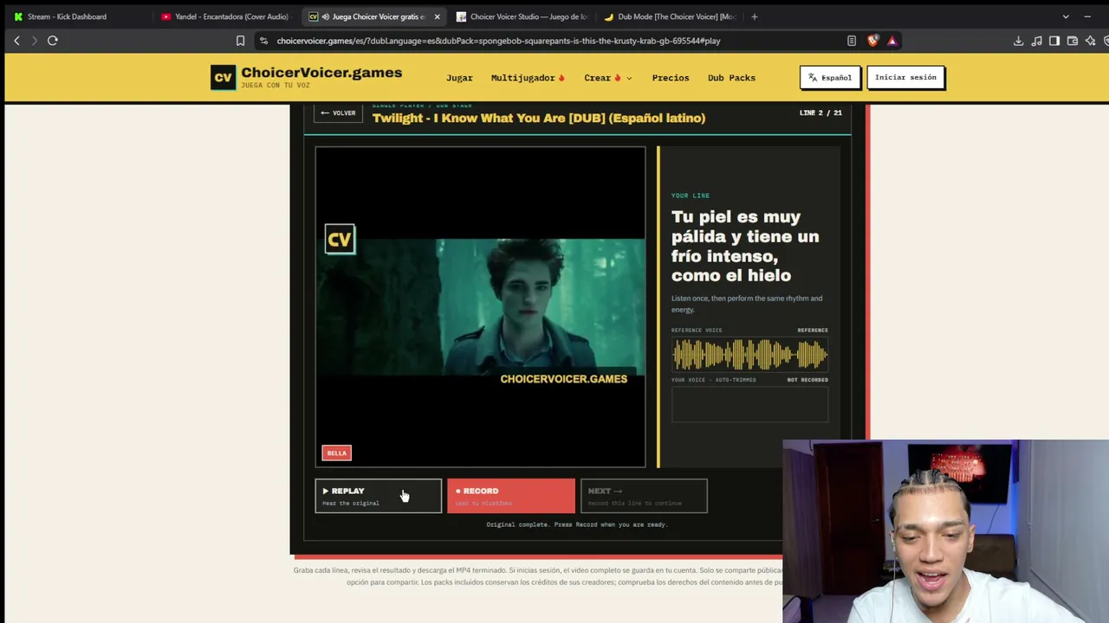Open the Brave Shields icon
This screenshot has width=1109, height=623.
(x=872, y=41)
